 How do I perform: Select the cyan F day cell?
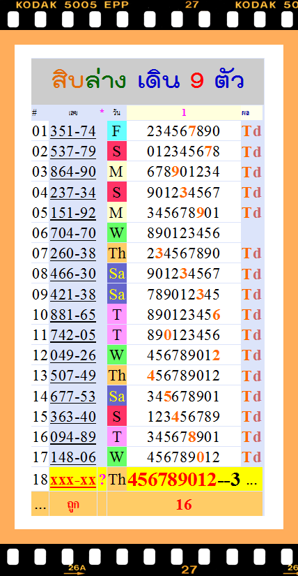point(116,131)
